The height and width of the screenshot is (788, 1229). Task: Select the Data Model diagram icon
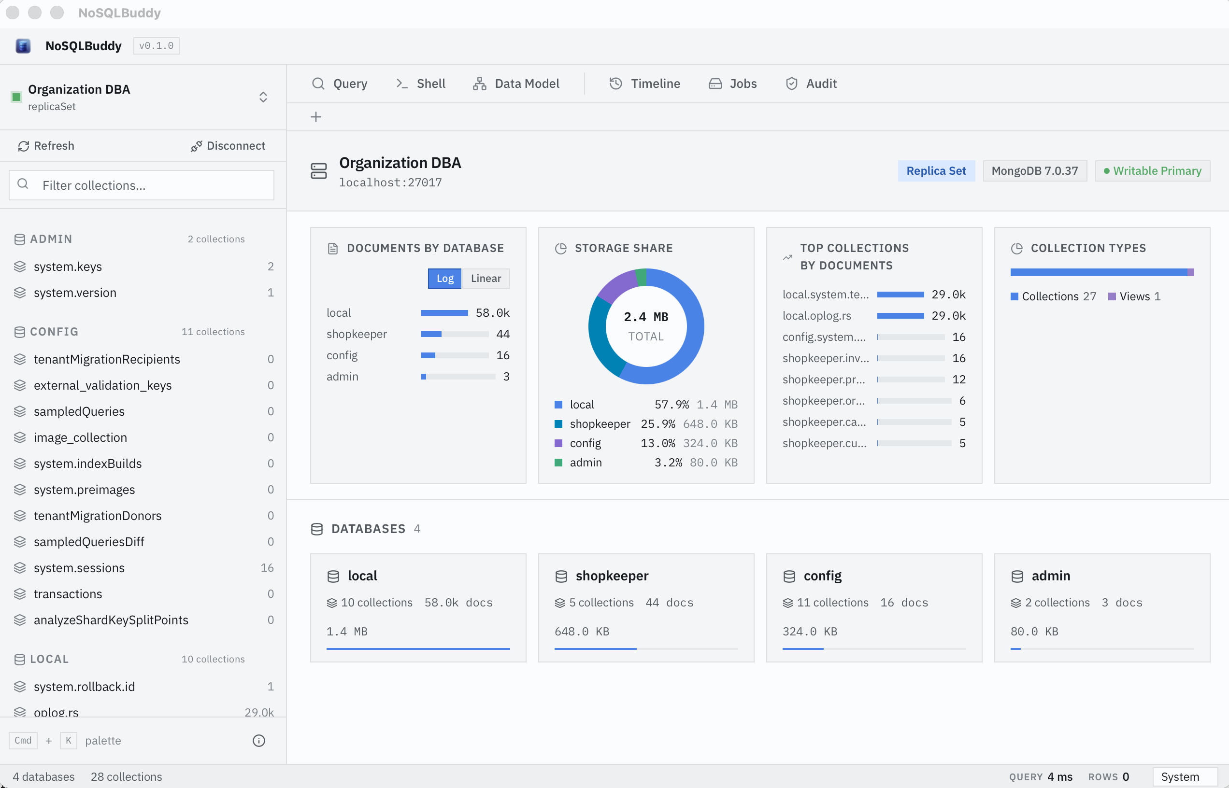[x=480, y=84]
